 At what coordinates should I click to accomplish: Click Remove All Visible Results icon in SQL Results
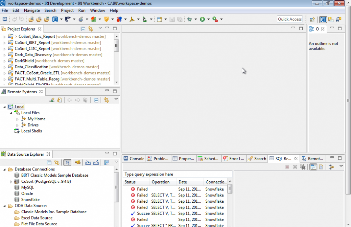click(303, 167)
